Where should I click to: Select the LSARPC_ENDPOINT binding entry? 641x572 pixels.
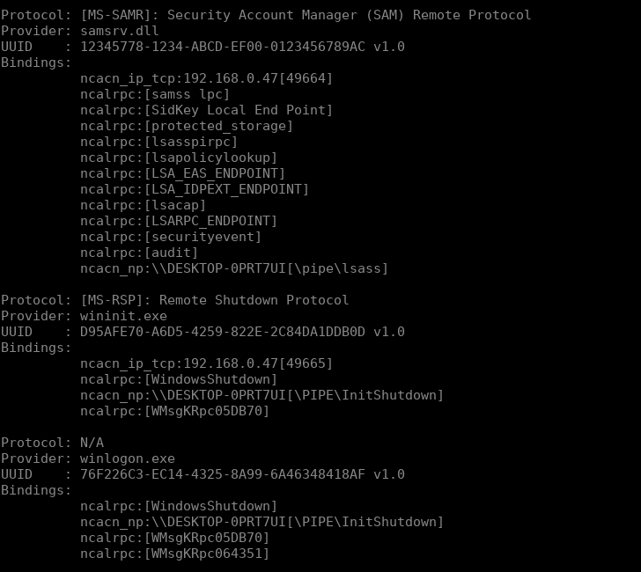click(x=178, y=221)
